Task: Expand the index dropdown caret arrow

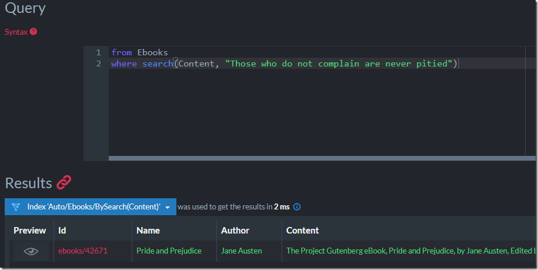Action: click(x=168, y=207)
